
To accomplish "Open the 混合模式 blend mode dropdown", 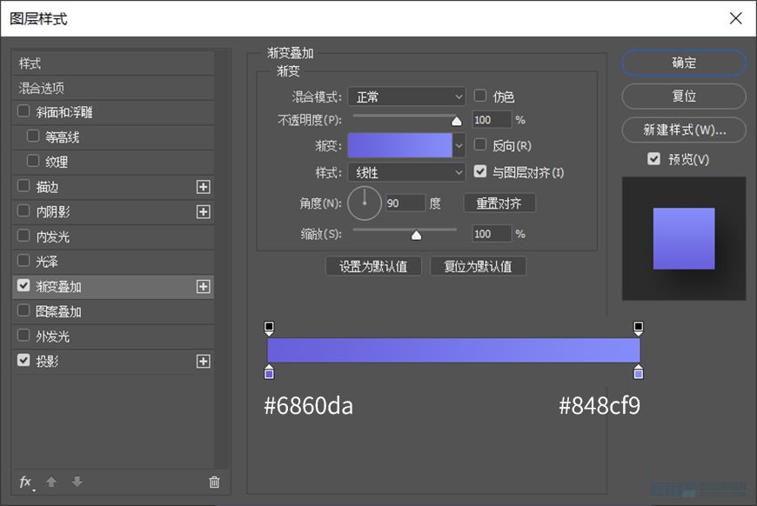I will pyautogui.click(x=406, y=97).
